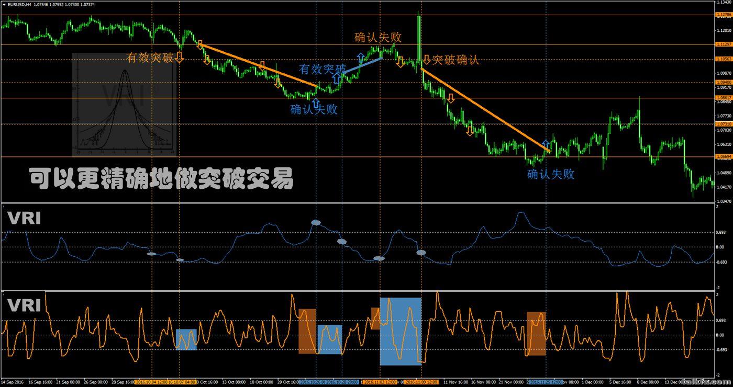733x387 pixels.
Task: Select the 1.05694 orange price label
Action: (723, 156)
